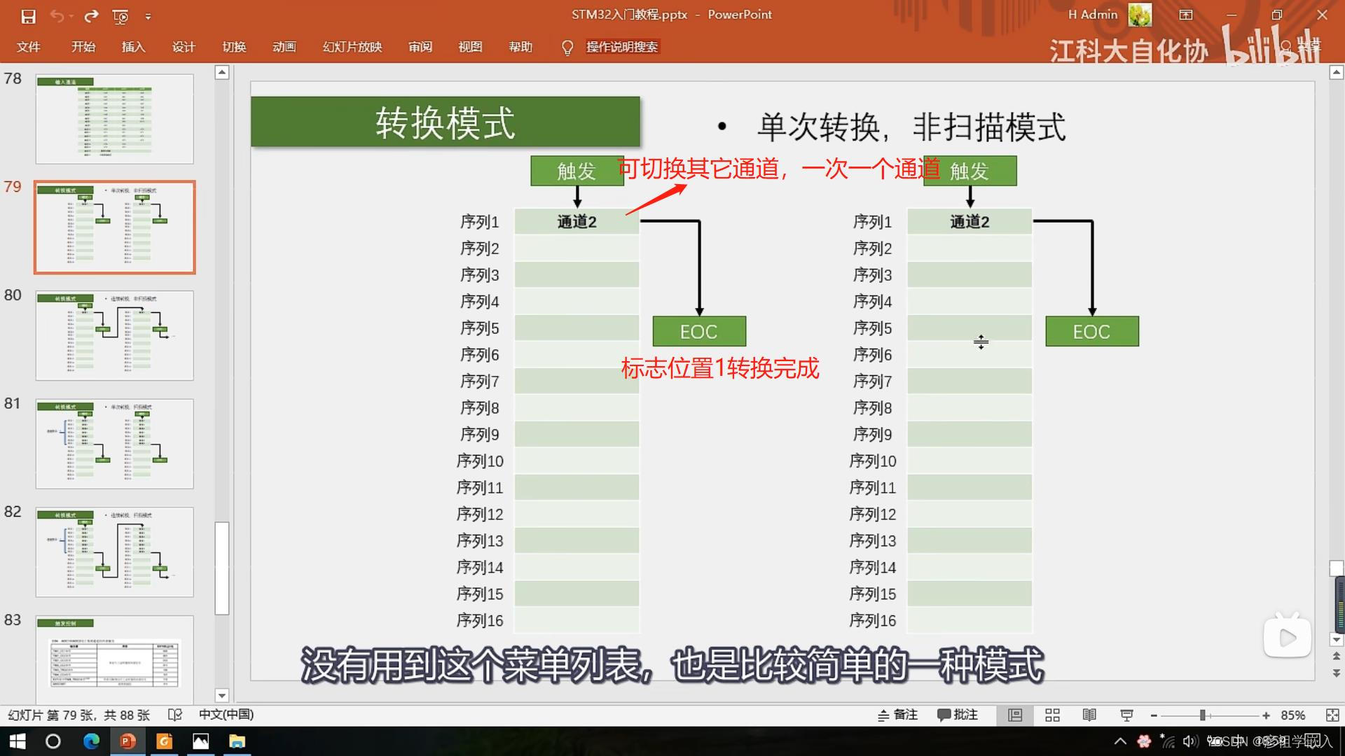1345x756 pixels.
Task: Open accessibility spell check icon in status bar
Action: tap(175, 715)
